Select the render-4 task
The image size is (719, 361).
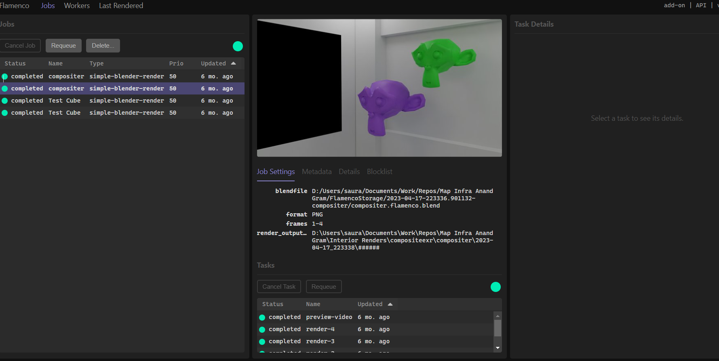[x=375, y=330]
